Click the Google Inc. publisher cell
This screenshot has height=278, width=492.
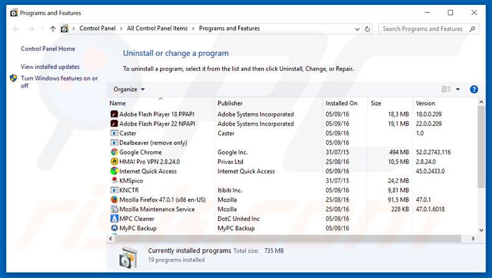[x=232, y=152]
